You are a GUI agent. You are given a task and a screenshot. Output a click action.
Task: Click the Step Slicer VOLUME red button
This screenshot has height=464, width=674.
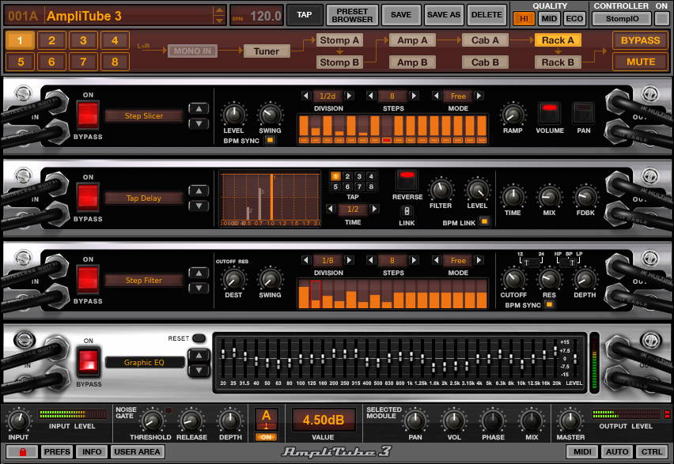549,112
